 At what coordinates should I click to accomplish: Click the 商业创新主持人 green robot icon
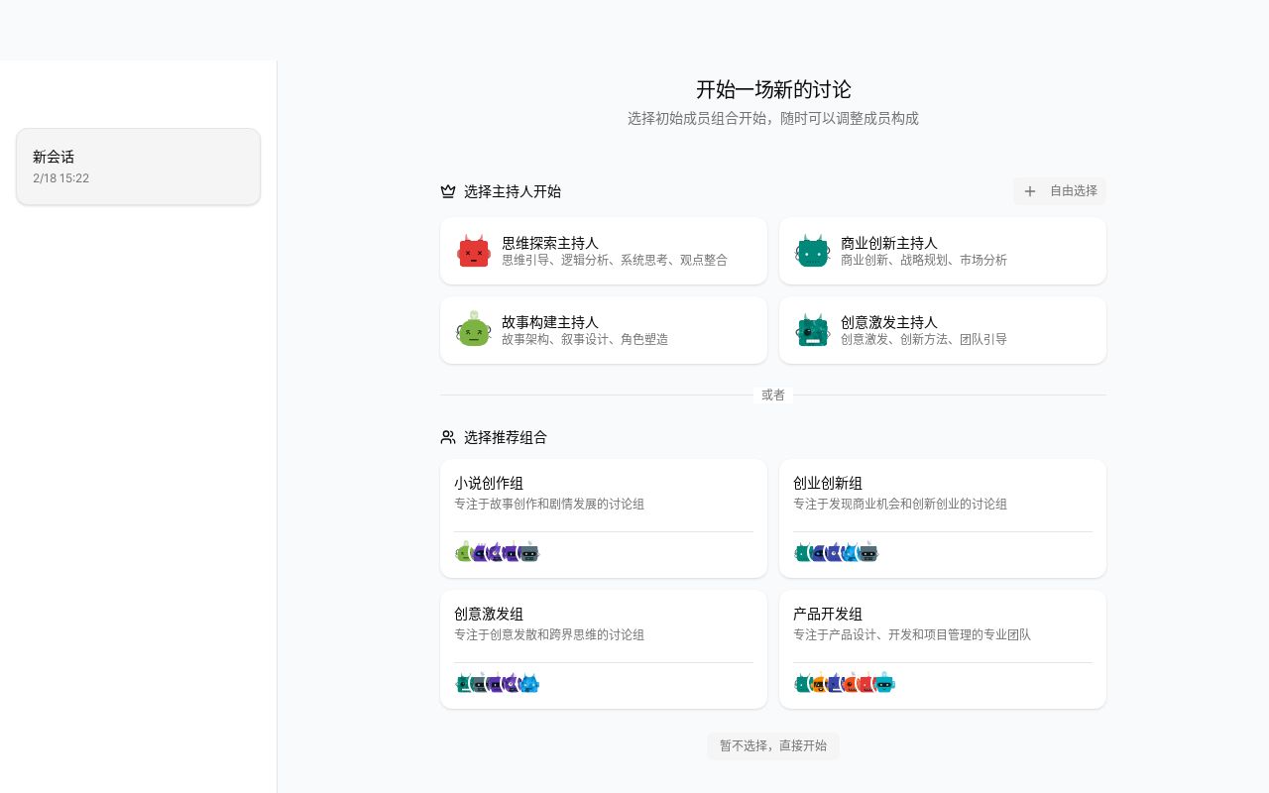pyautogui.click(x=813, y=251)
